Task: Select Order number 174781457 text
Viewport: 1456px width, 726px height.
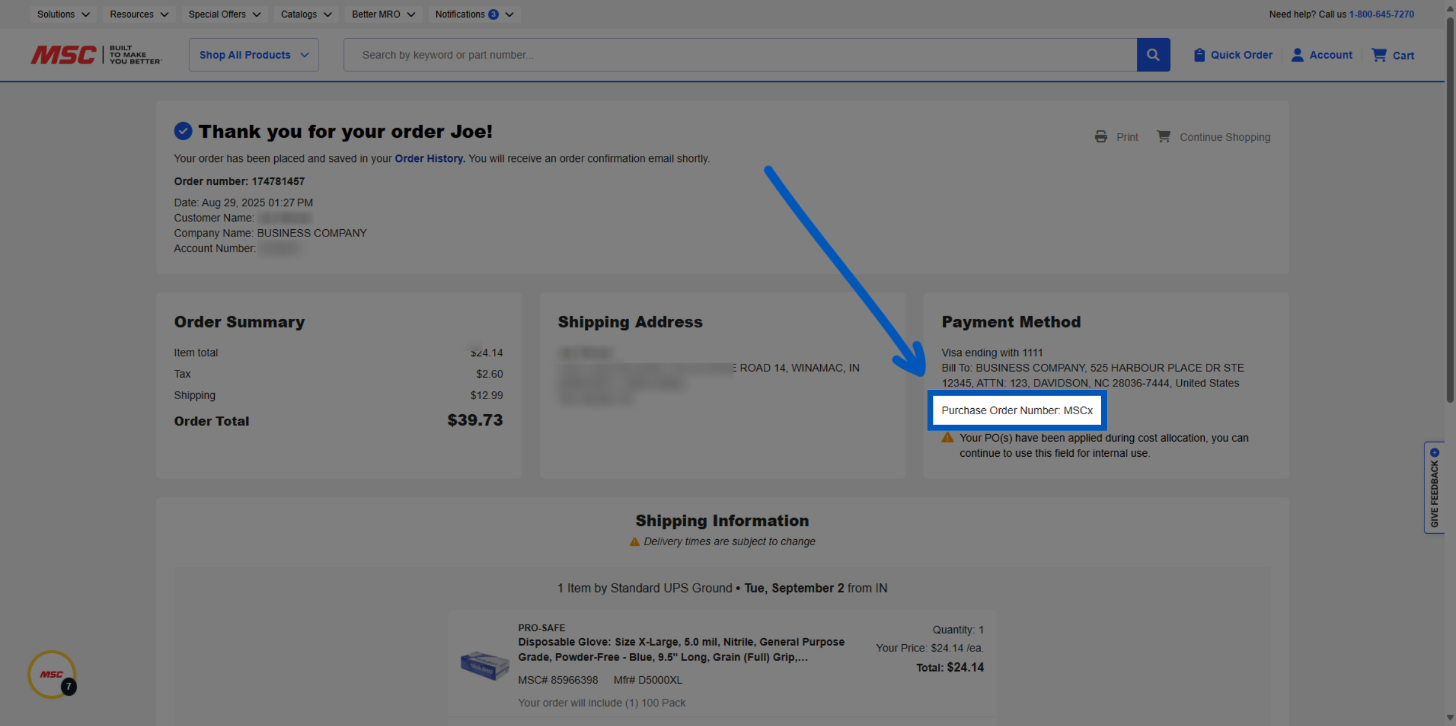Action: [239, 181]
